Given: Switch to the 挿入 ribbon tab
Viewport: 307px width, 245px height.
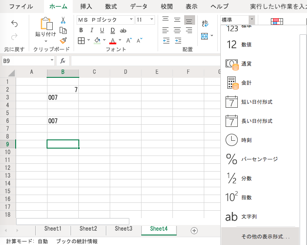Looking at the screenshot, I should (x=86, y=7).
